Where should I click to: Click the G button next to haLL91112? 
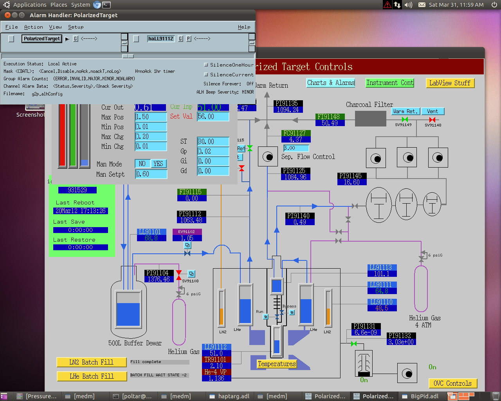tap(180, 39)
